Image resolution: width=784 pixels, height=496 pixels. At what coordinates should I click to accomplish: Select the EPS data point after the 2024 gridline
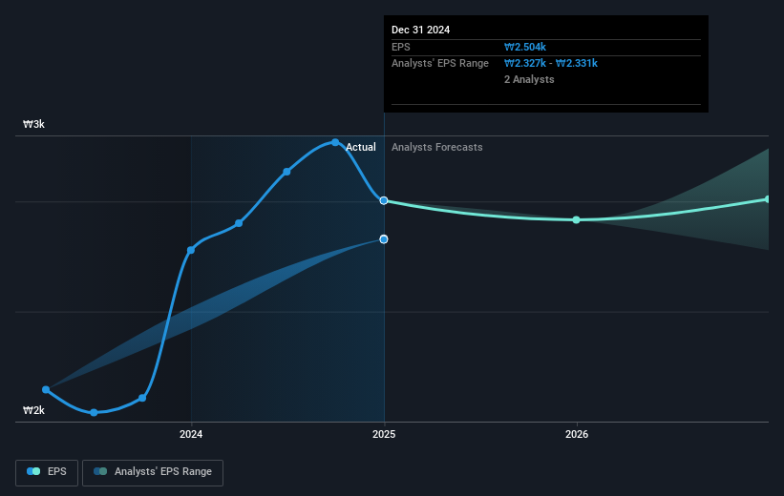tap(239, 223)
